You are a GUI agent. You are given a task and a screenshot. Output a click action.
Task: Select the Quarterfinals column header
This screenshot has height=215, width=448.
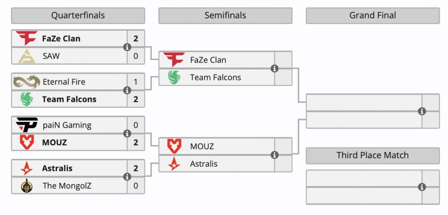77,16
